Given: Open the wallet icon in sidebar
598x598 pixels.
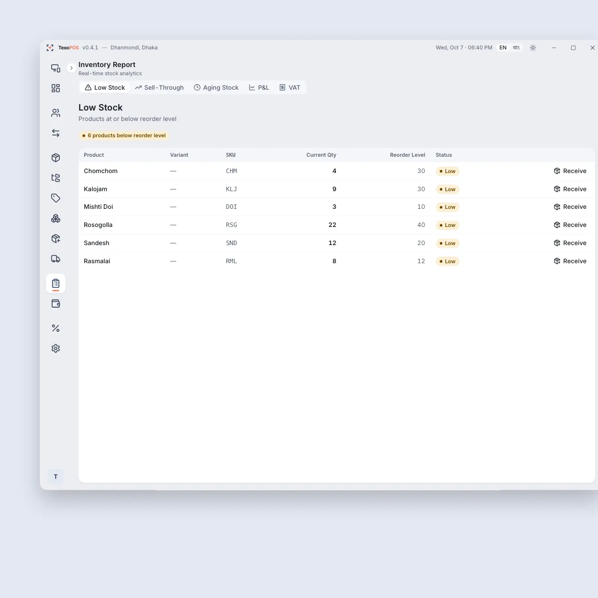Looking at the screenshot, I should tap(56, 304).
